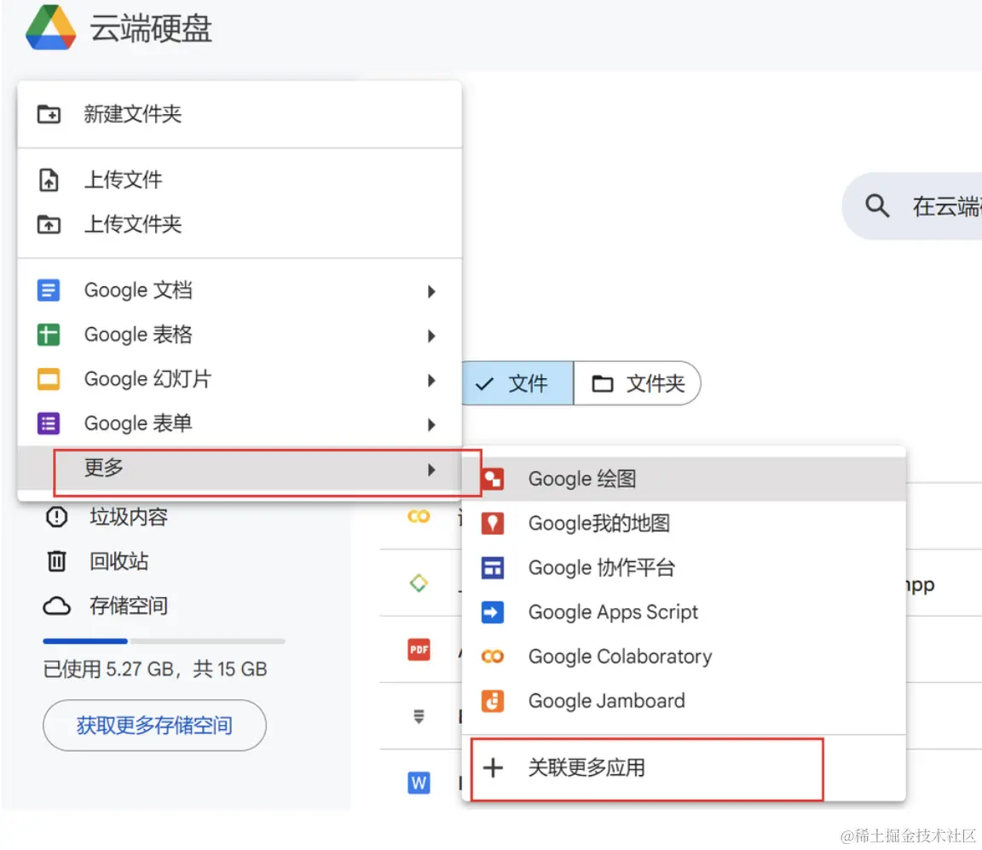
Task: Expand the Google 表格 submenu arrow
Action: 431,336
